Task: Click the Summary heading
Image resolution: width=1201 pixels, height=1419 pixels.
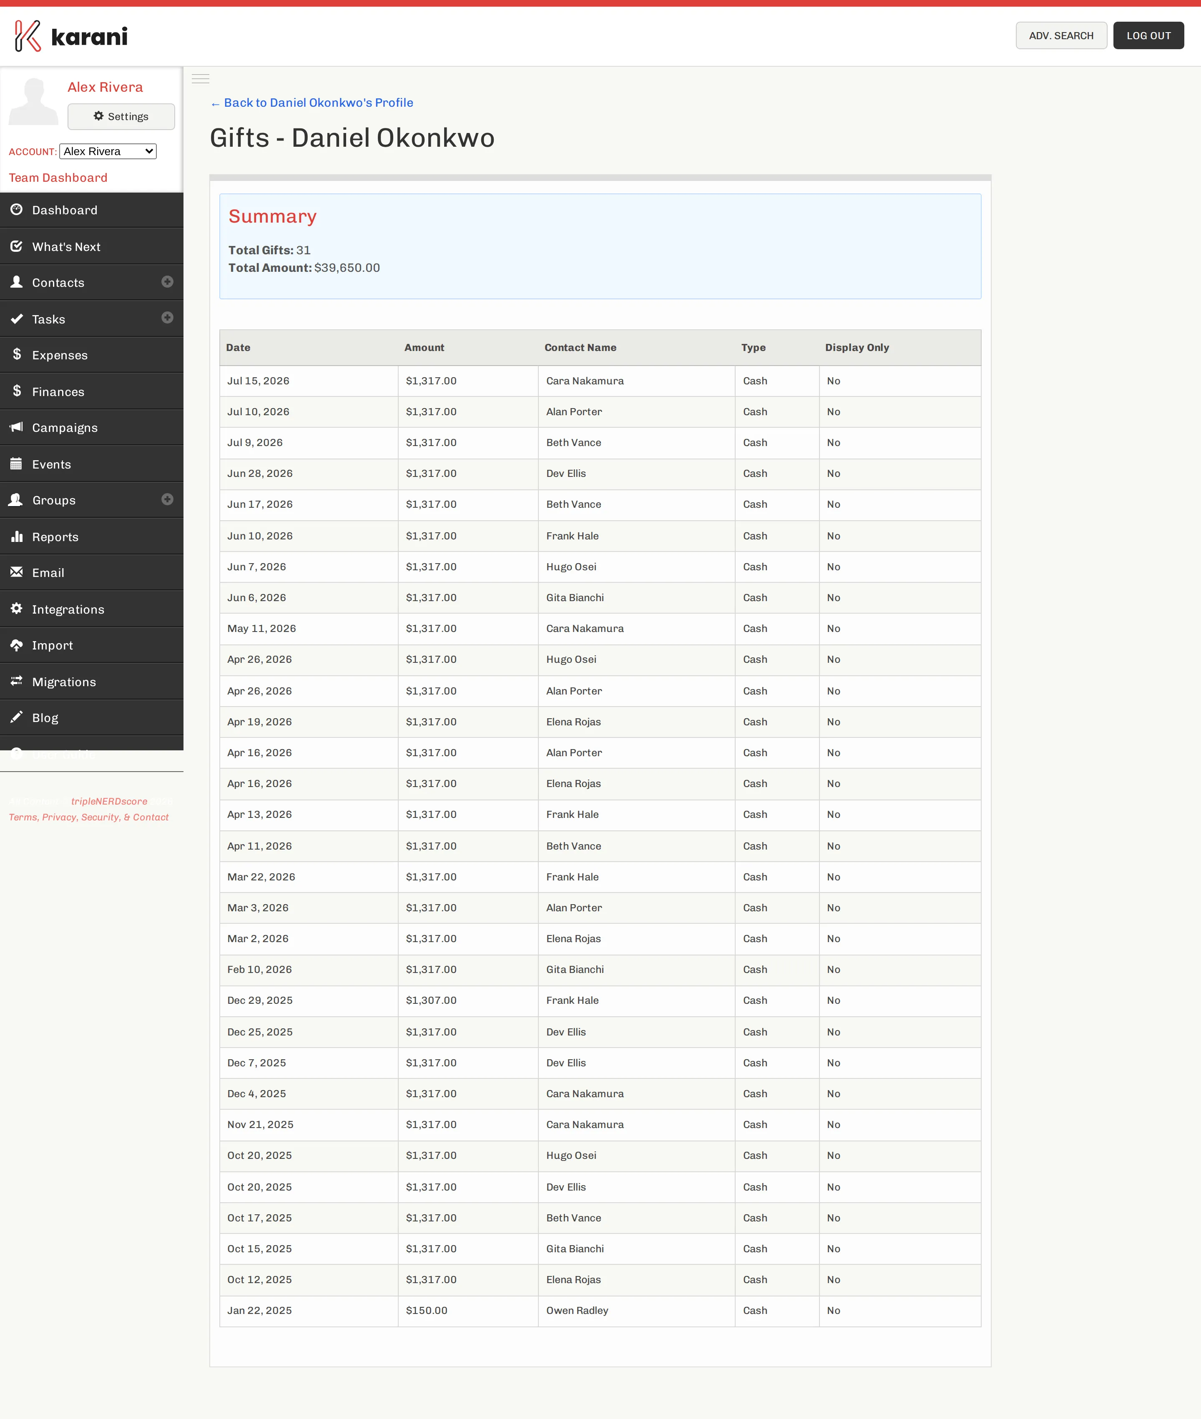Action: pyautogui.click(x=272, y=216)
